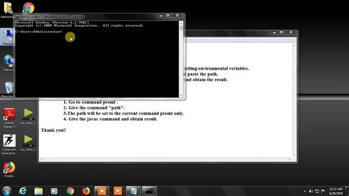
Task: Click the Microsoft Windows version line
Action: pos(52,22)
